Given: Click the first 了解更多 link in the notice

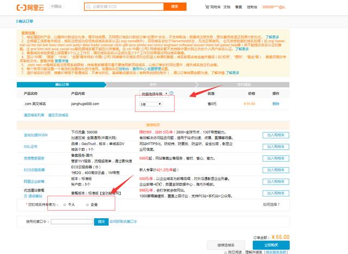Looking at the screenshot, I should click(x=272, y=37).
